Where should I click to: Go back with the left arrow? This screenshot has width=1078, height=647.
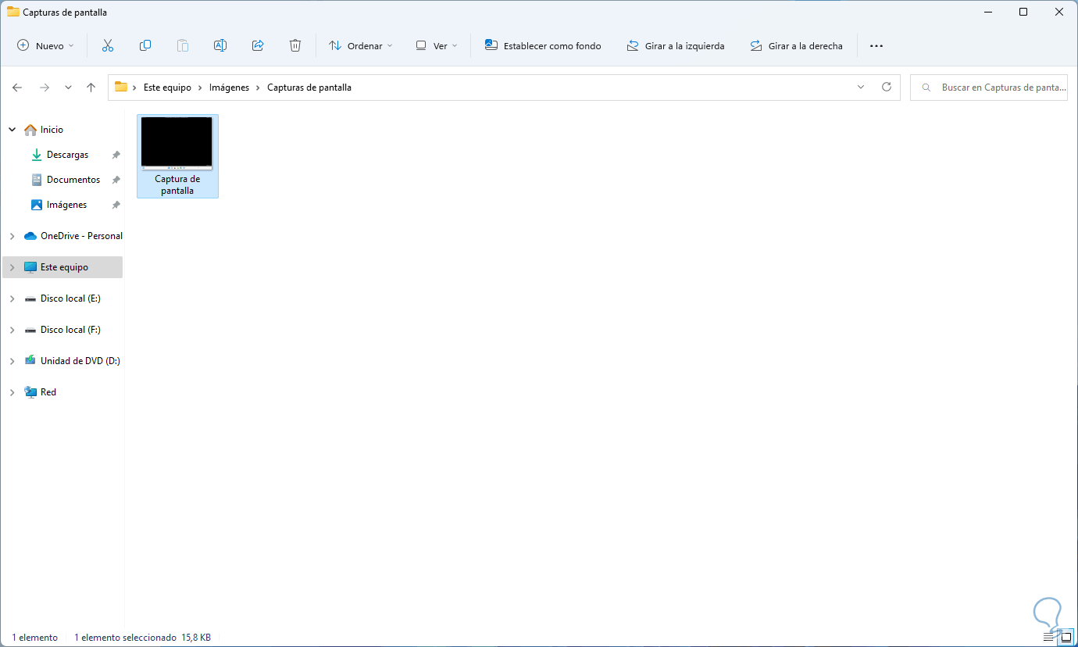click(17, 88)
